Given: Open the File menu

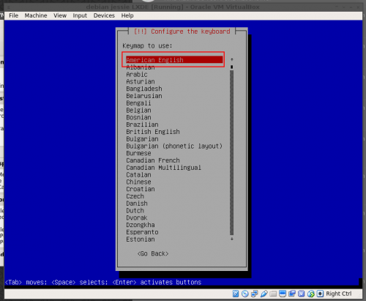Looking at the screenshot, I should click(x=13, y=15).
